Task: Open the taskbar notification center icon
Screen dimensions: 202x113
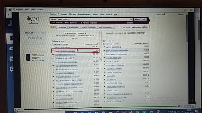Action: point(196,111)
